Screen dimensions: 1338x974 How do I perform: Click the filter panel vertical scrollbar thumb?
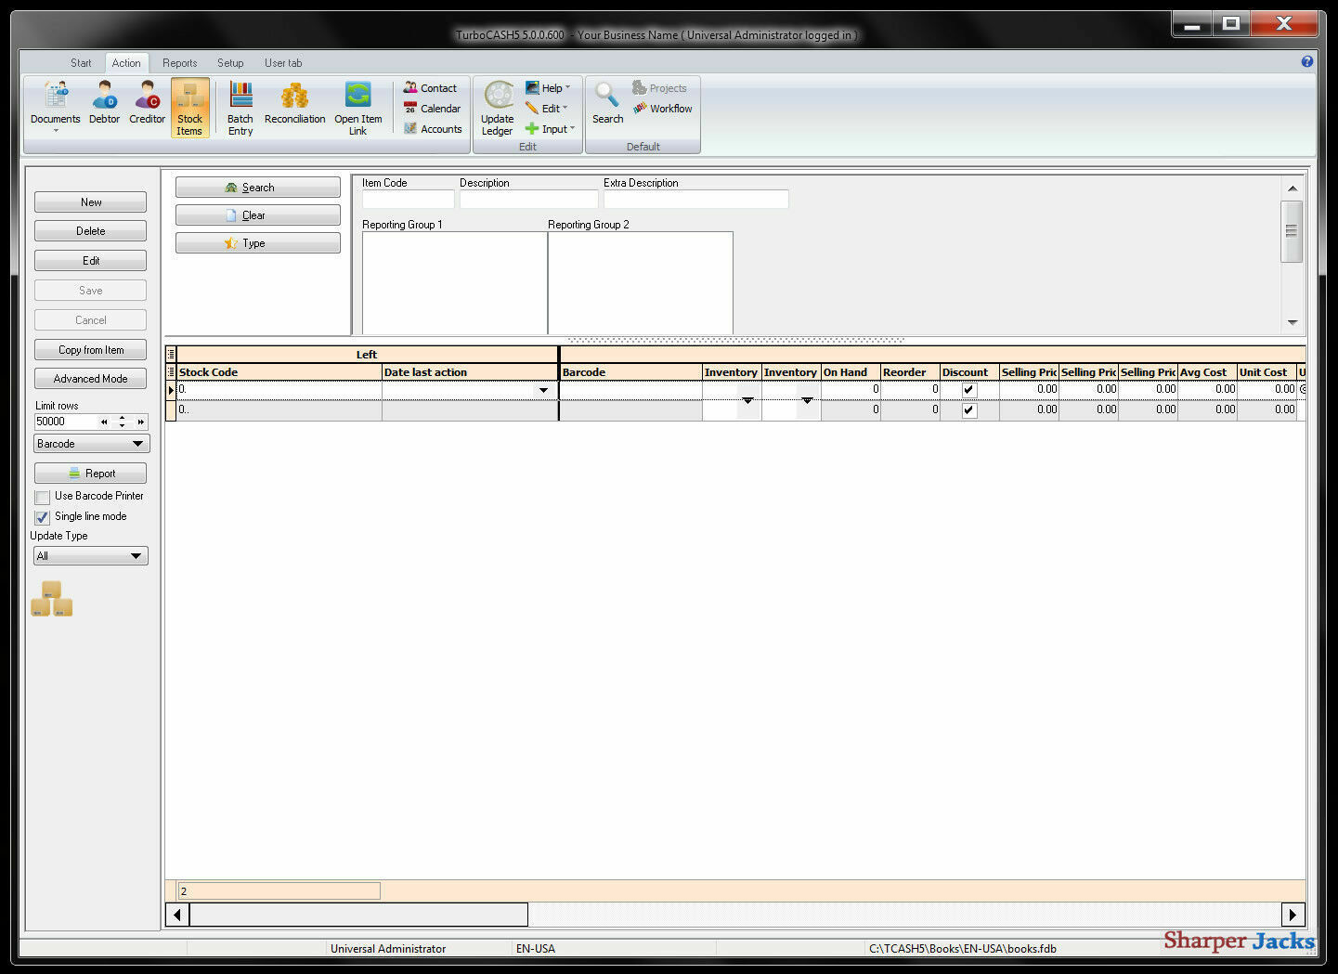coord(1292,230)
